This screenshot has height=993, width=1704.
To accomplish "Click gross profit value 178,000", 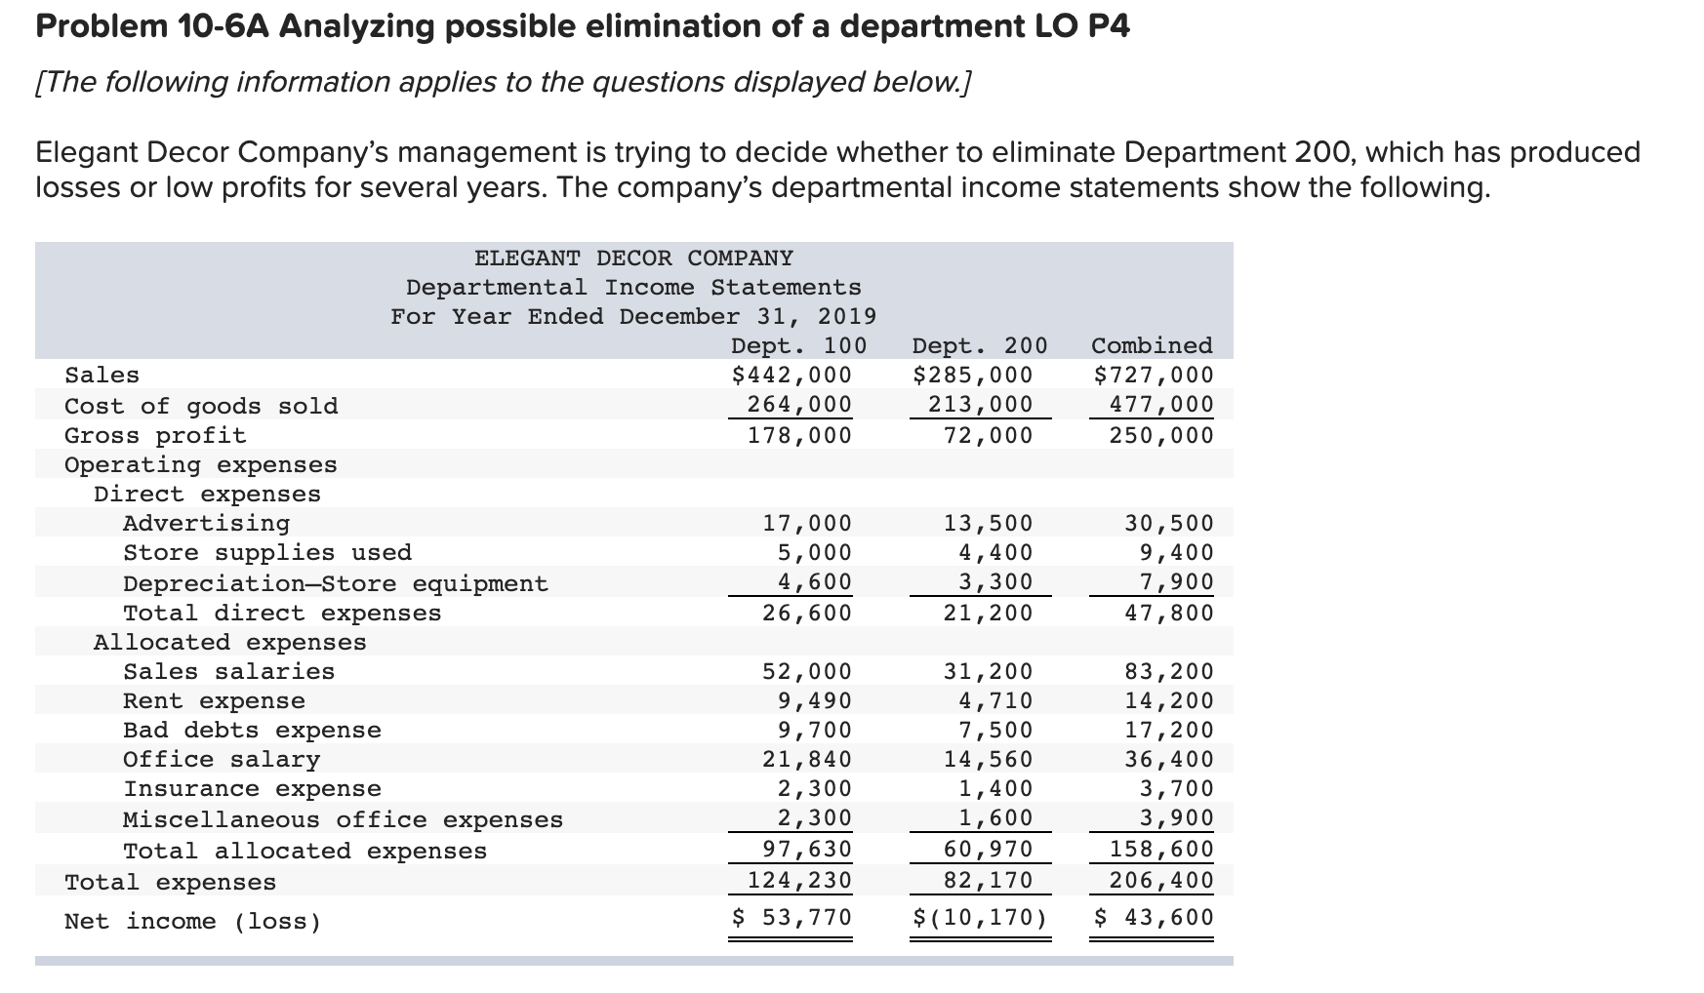I will (798, 436).
